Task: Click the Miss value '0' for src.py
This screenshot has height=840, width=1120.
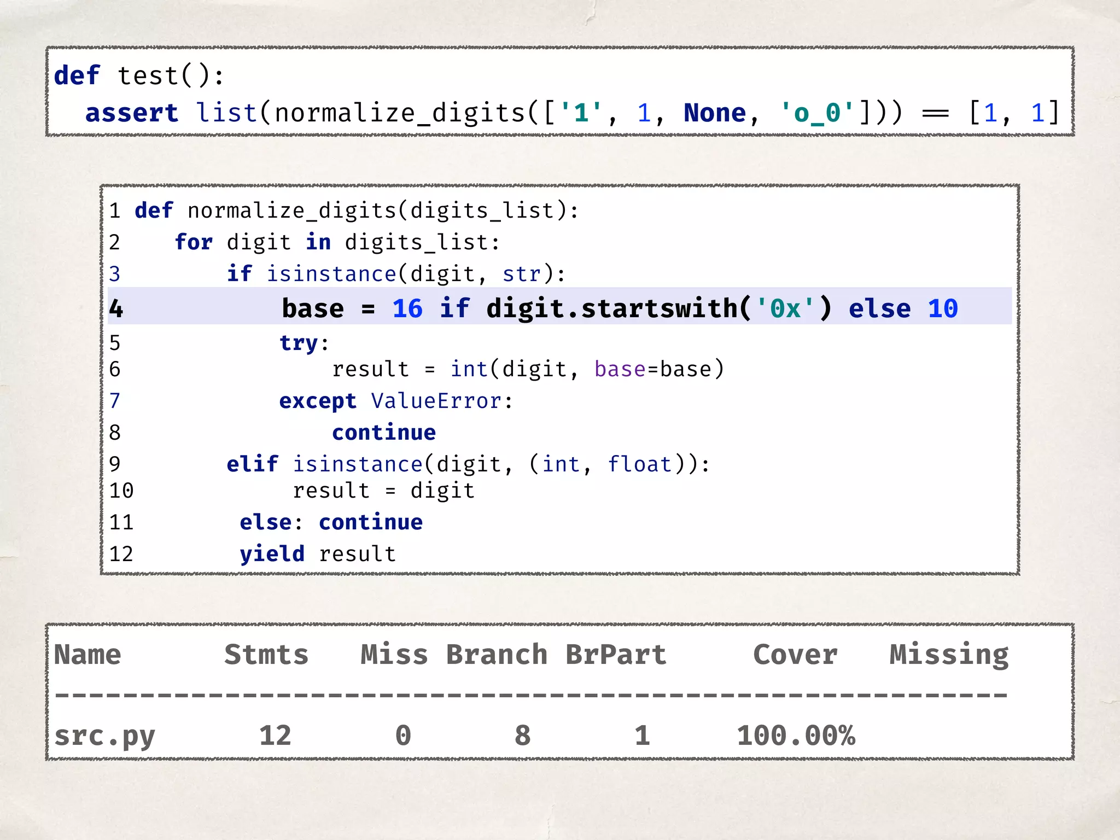Action: [x=403, y=736]
